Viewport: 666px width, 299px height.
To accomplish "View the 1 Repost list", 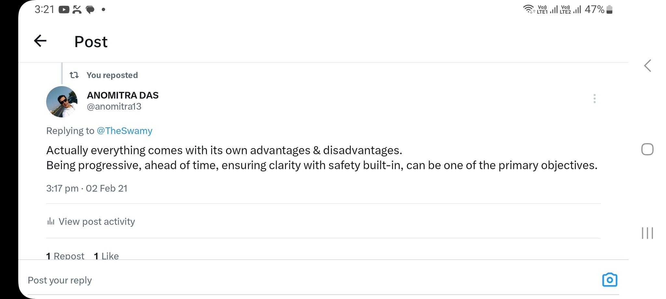I will 65,256.
